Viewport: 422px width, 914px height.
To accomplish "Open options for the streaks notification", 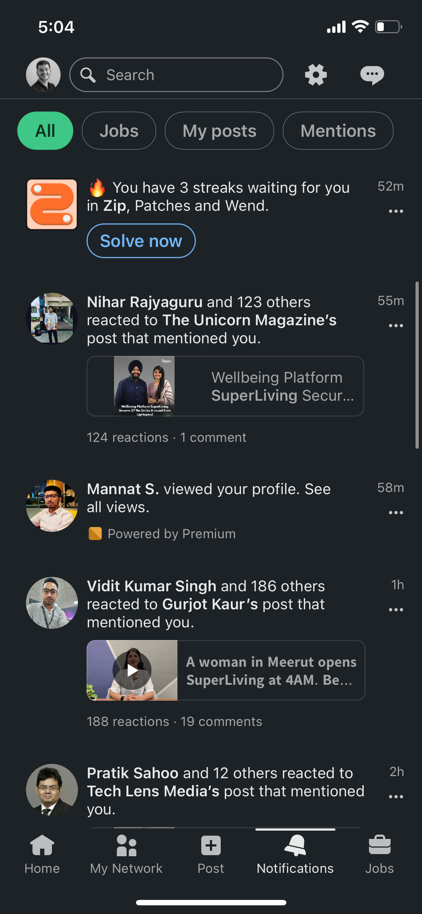I will point(396,211).
